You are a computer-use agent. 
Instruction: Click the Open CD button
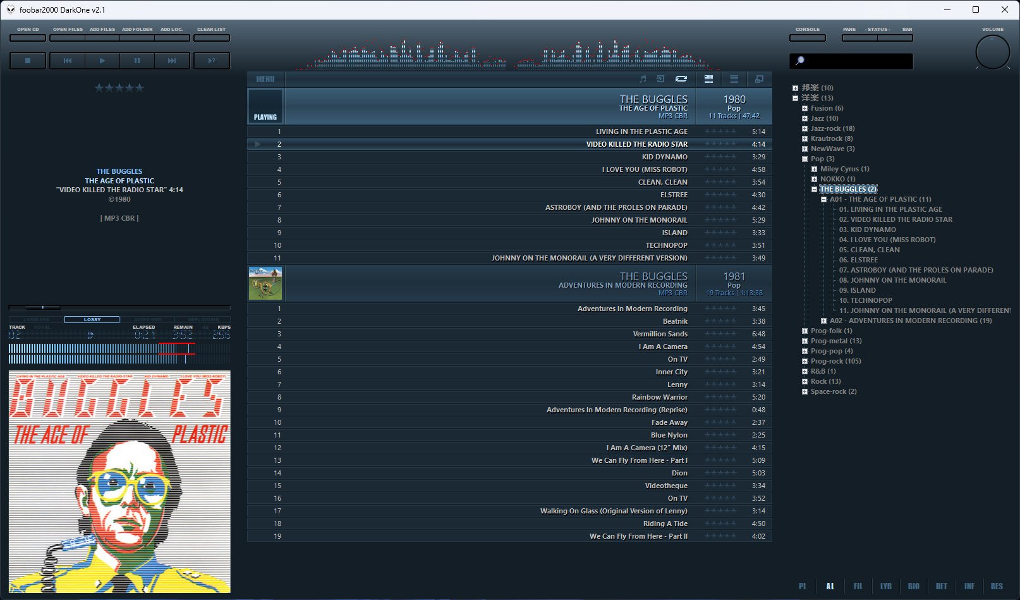(x=28, y=38)
